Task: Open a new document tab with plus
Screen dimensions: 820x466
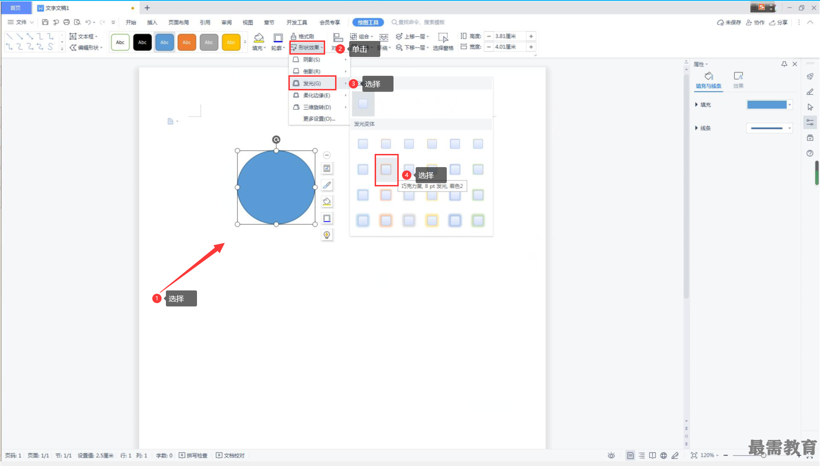Action: pos(147,8)
